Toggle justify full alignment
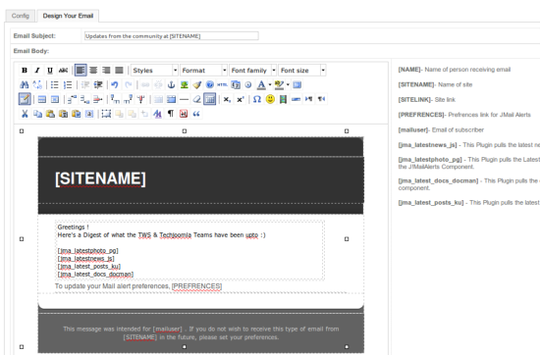 point(119,71)
